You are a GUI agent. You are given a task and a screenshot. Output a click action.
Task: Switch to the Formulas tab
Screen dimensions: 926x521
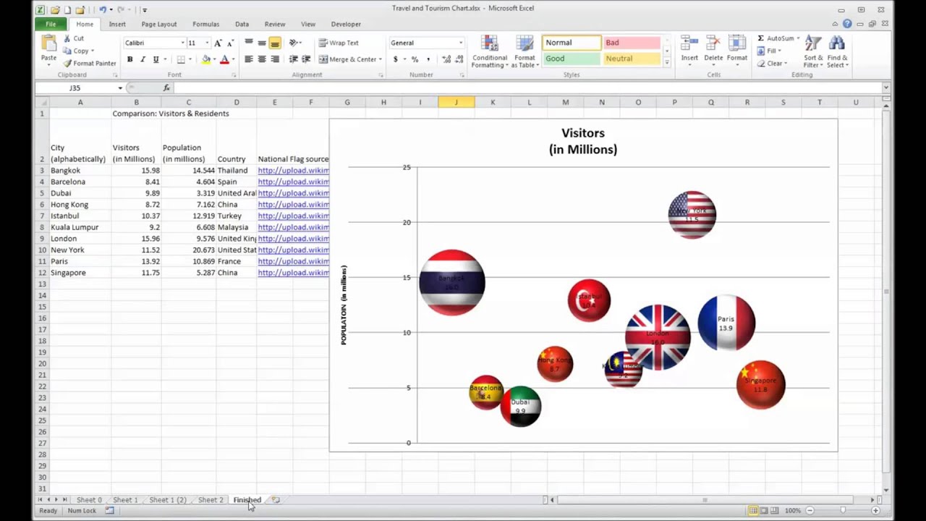[205, 24]
